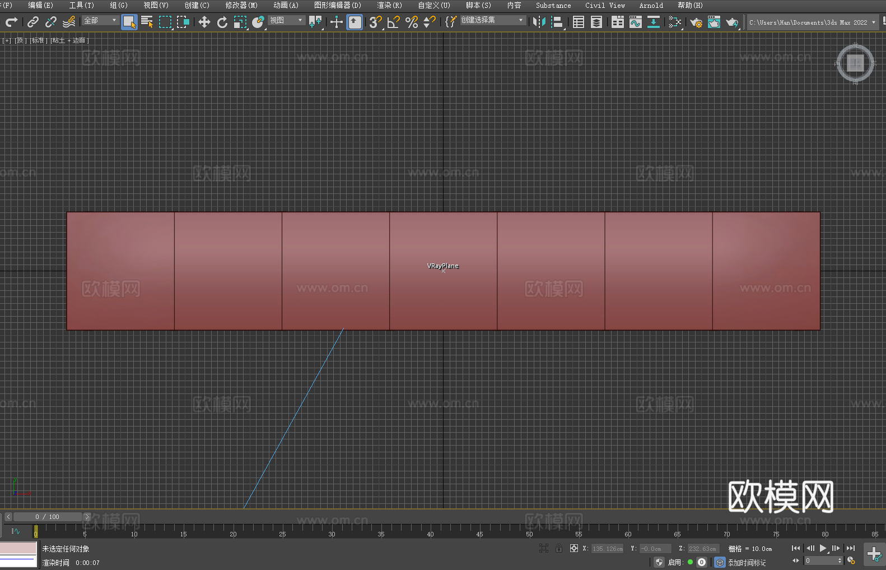Open the 渲染(R) menu
This screenshot has height=570, width=886.
click(389, 5)
